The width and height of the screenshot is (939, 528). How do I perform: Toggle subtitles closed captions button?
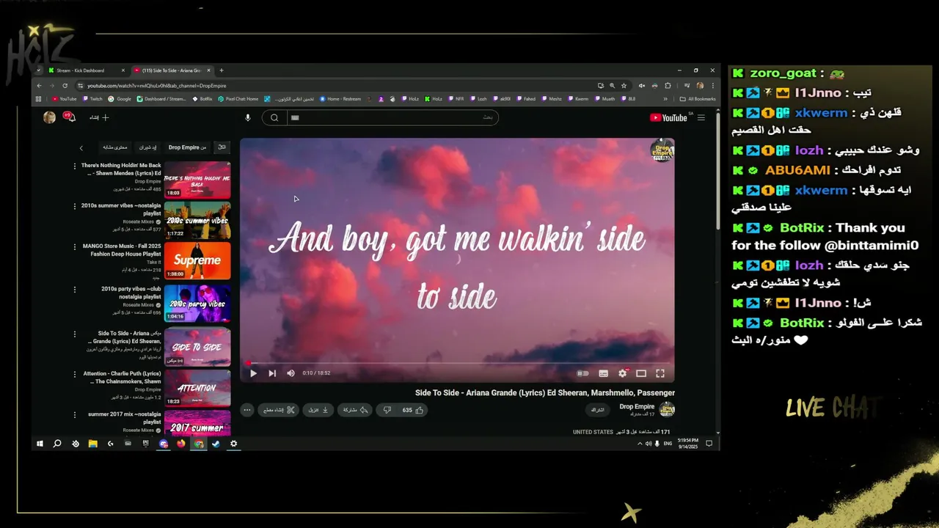coord(603,373)
